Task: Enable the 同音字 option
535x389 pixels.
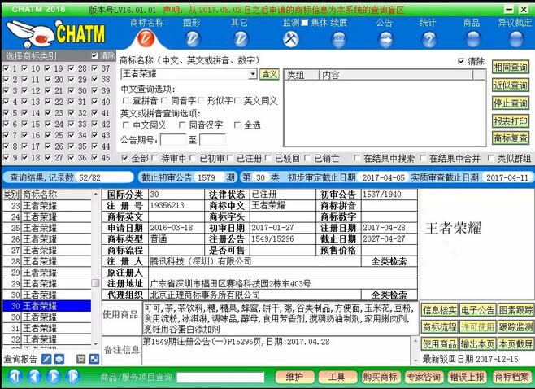Action: 164,101
